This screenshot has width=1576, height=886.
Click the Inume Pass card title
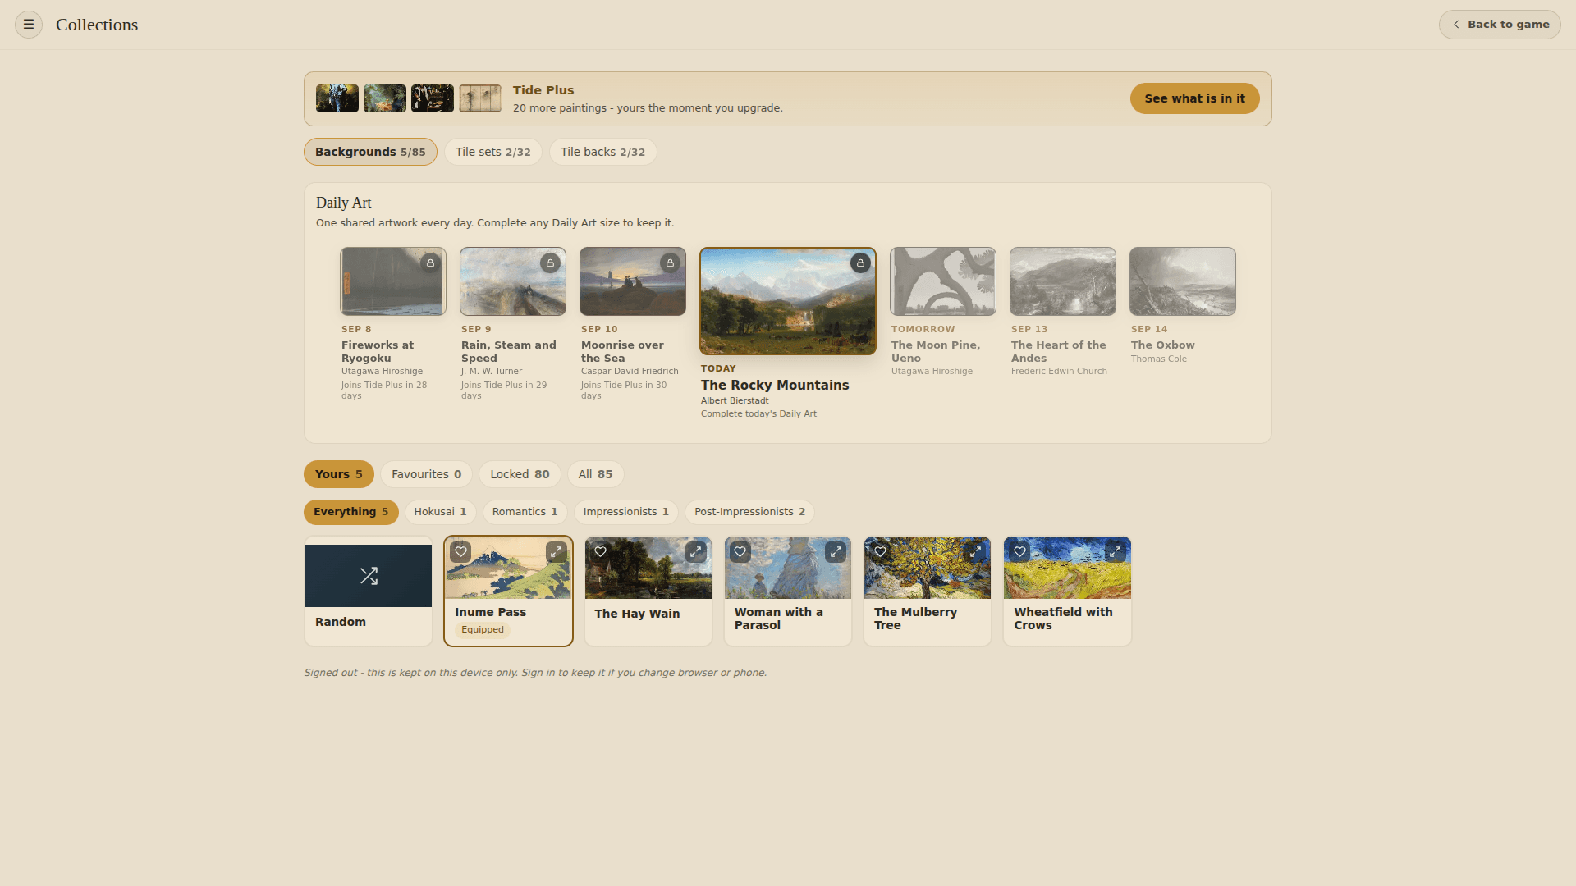click(490, 612)
